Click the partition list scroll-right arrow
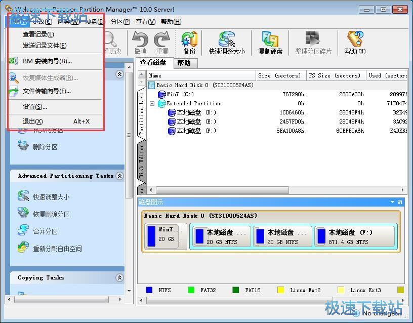Image resolution: width=413 pixels, height=323 pixels. pos(403,190)
